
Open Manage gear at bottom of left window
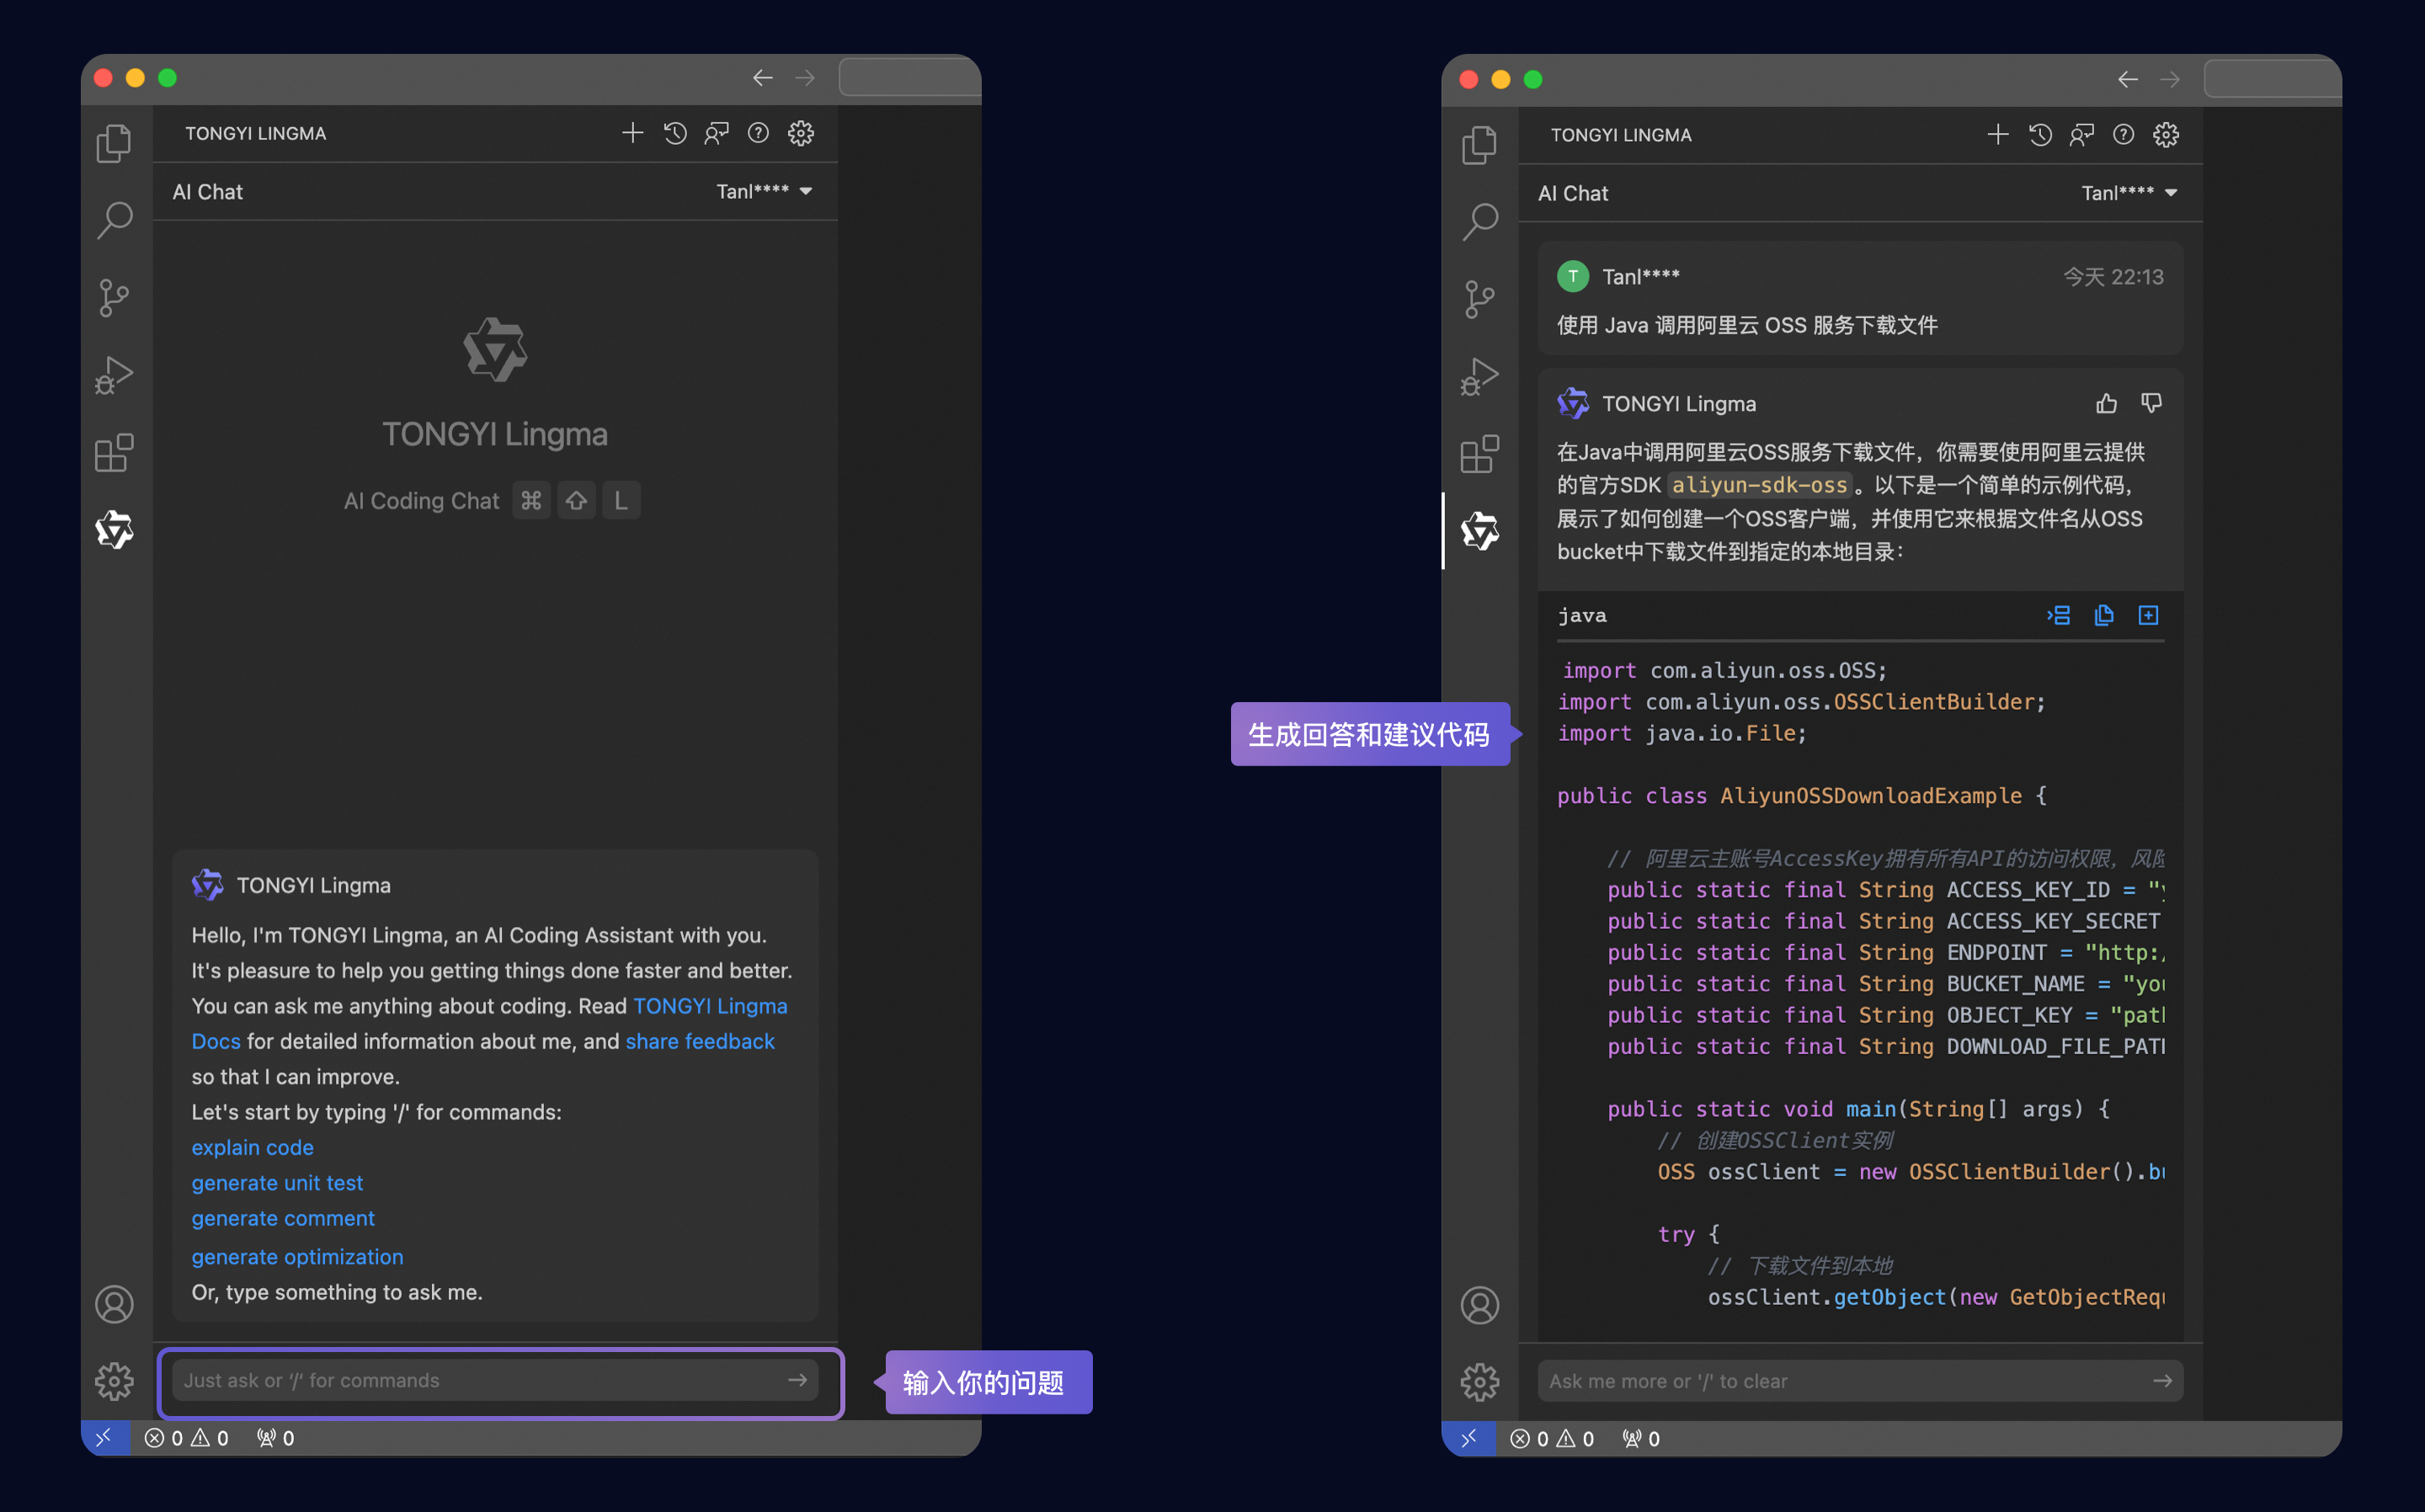point(114,1381)
